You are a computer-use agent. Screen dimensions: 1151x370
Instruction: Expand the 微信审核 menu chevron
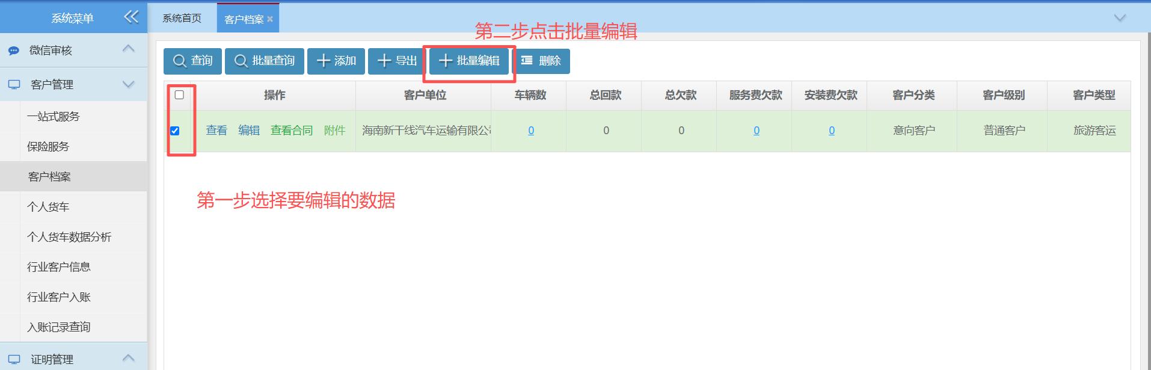129,49
